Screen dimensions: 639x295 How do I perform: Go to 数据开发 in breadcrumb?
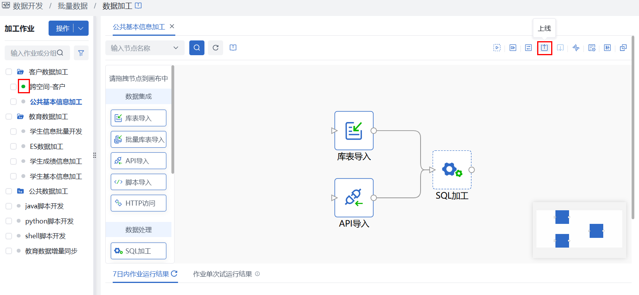pyautogui.click(x=28, y=6)
